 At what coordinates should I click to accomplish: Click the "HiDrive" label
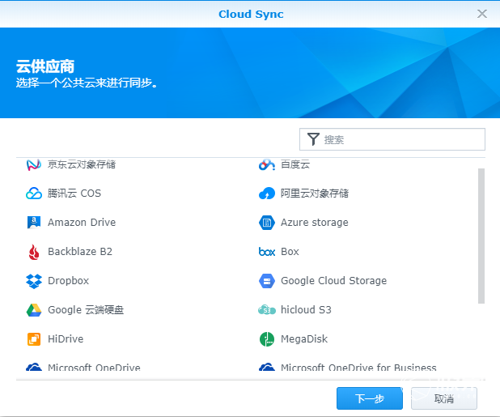coord(66,338)
